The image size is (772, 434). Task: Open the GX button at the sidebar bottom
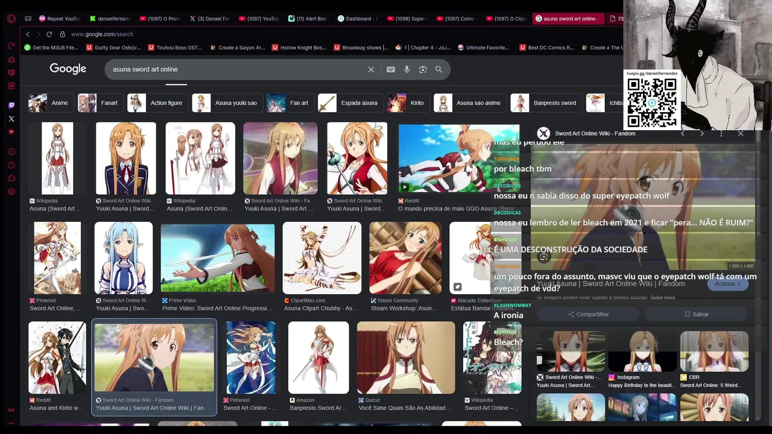point(11,410)
